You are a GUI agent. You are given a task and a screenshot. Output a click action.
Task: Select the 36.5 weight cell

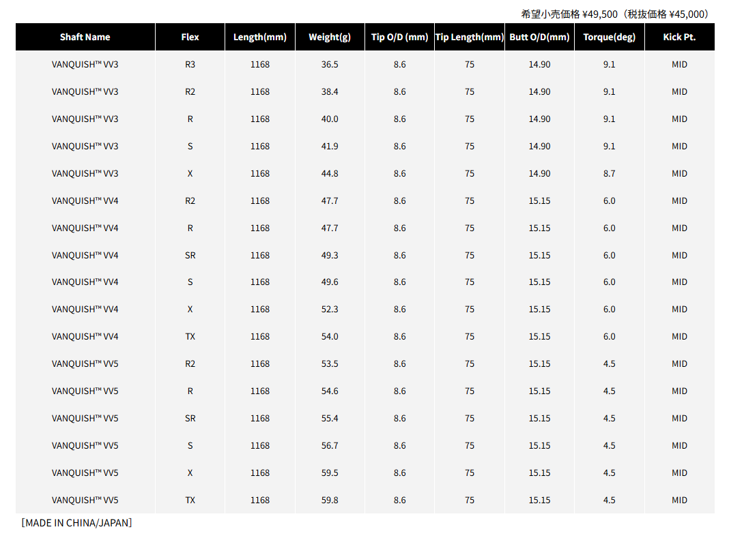330,65
